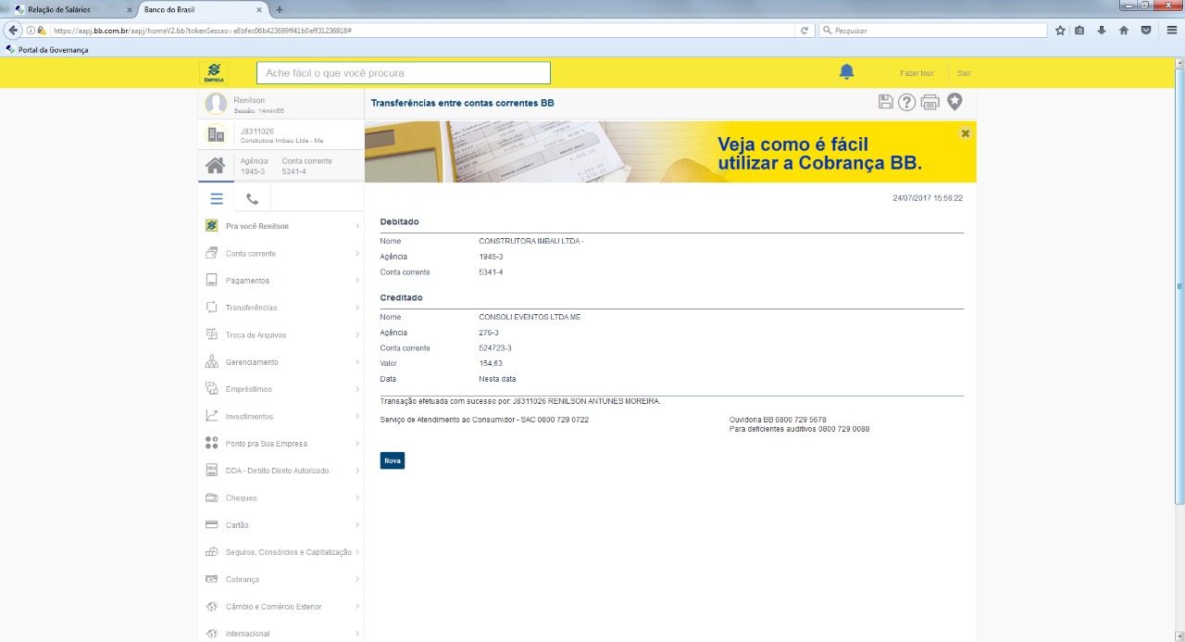Click the DDA icon in the sidebar
The image size is (1185, 642).
tap(211, 471)
